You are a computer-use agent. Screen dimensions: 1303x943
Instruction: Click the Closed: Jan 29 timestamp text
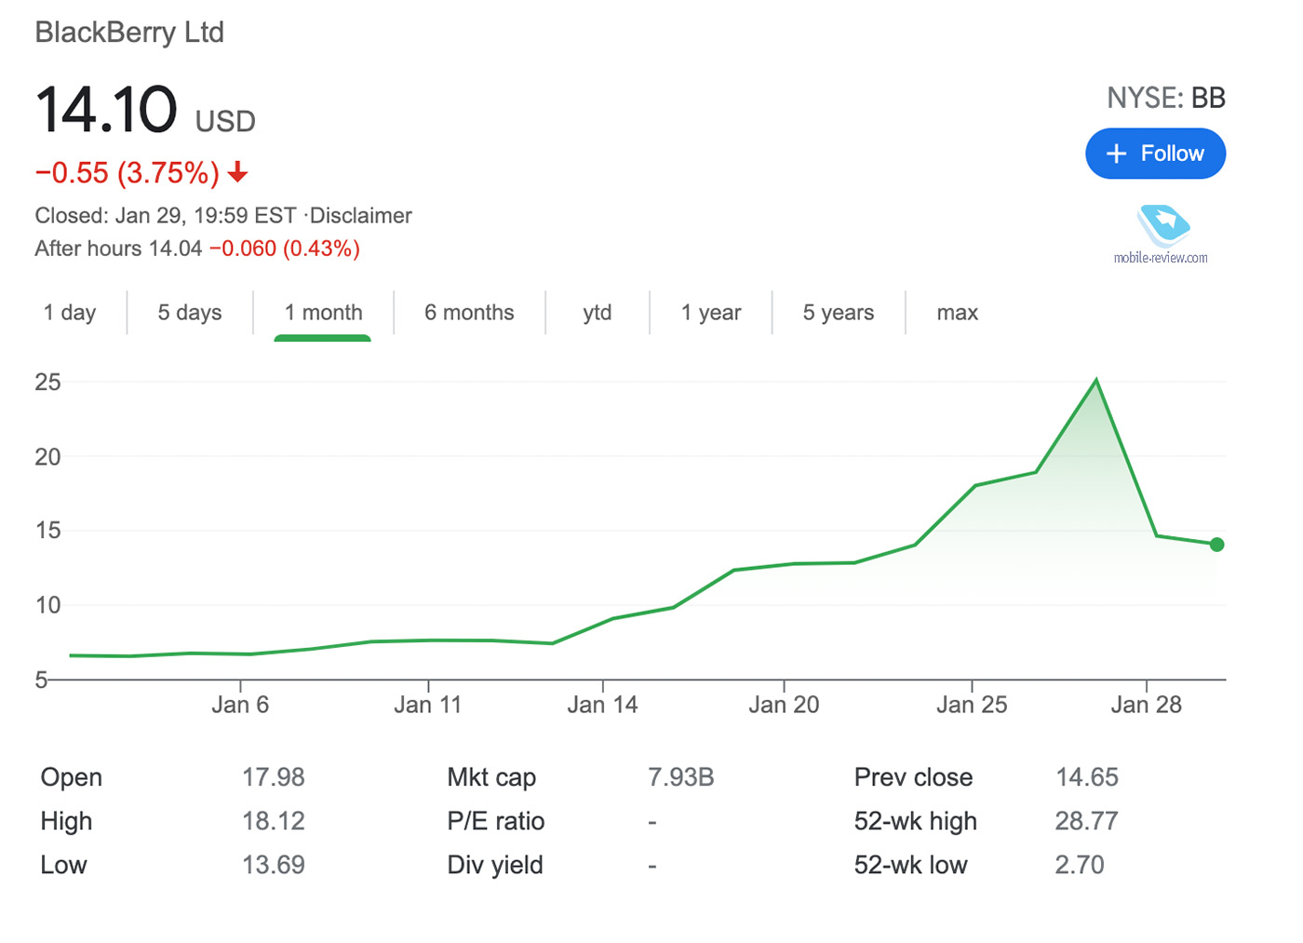pos(166,216)
